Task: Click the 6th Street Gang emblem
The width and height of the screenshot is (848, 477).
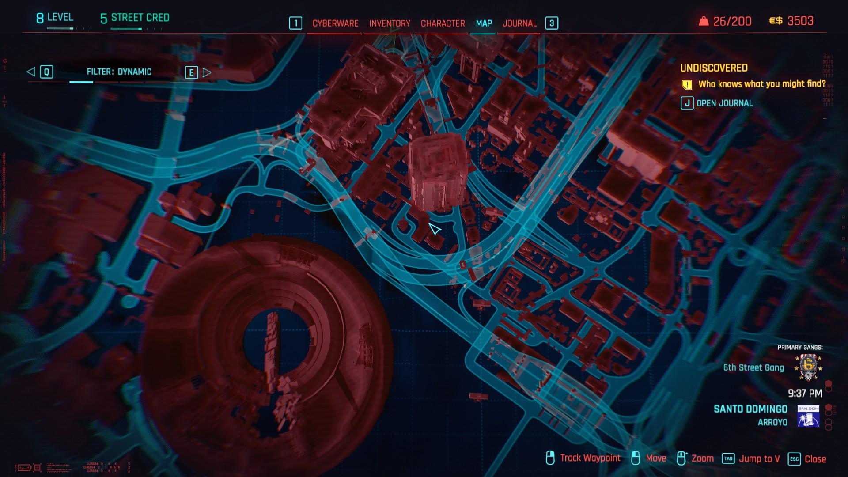Action: pyautogui.click(x=808, y=367)
